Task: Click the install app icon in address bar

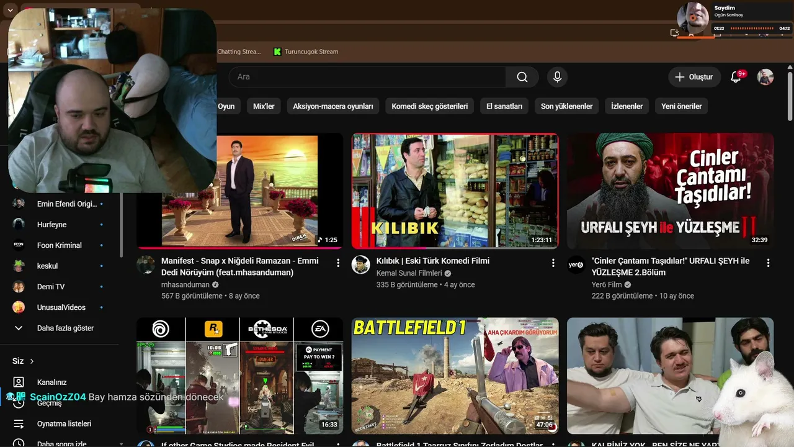Action: coord(674,33)
